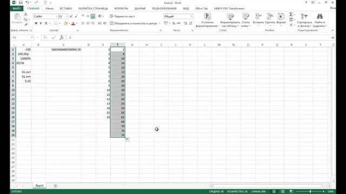Increase decimal places
346x194 pixels.
(185, 23)
